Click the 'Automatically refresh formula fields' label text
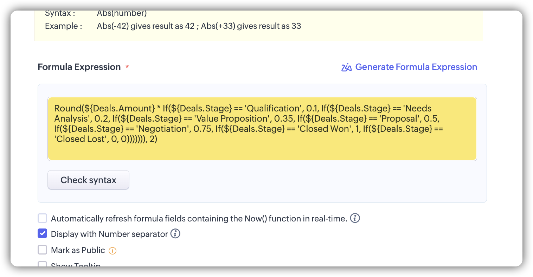 [x=199, y=219]
